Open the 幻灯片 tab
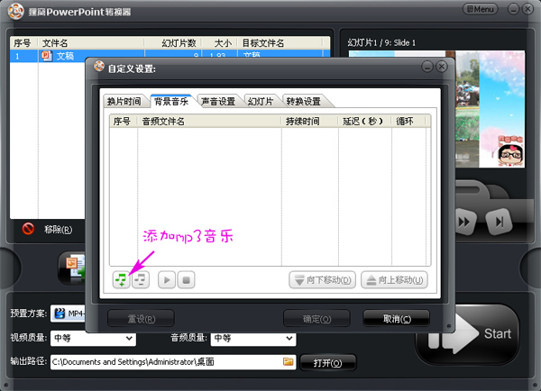Image resolution: width=541 pixels, height=391 pixels. coord(261,102)
